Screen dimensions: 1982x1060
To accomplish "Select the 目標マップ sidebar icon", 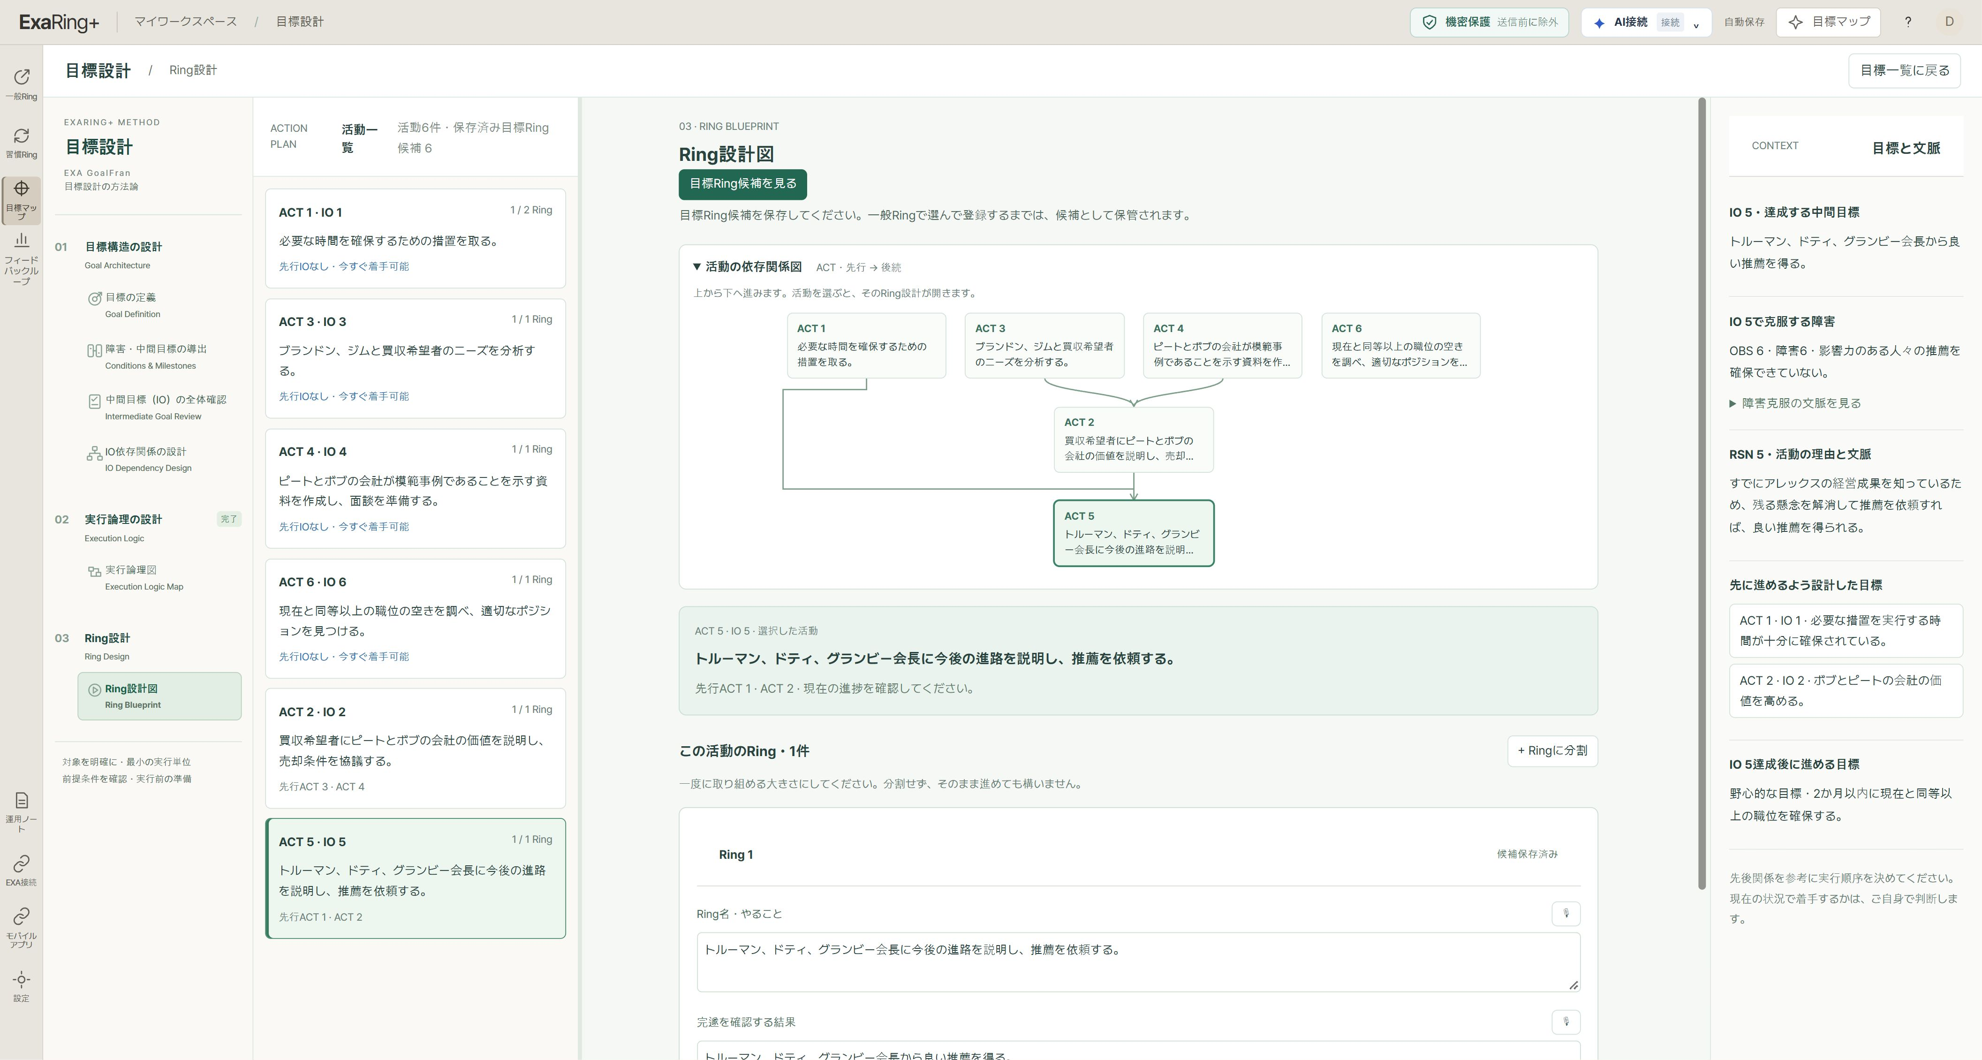I will coord(22,200).
